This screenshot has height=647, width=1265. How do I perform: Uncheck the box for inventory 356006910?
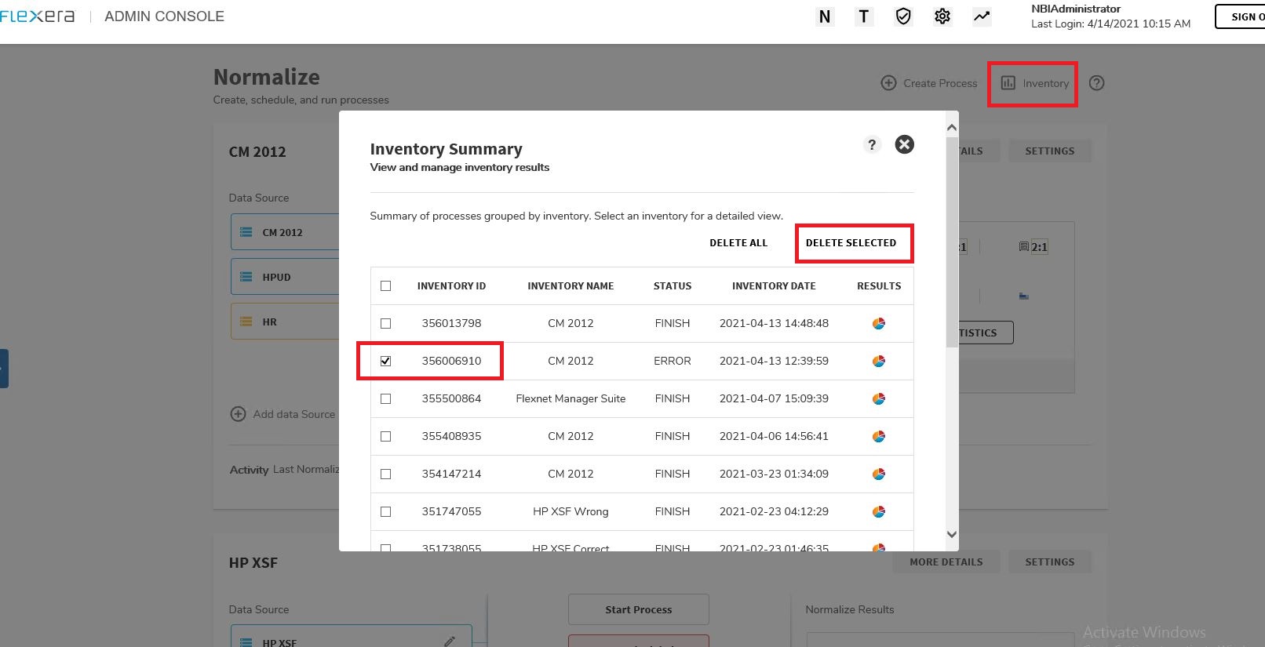[x=385, y=361]
